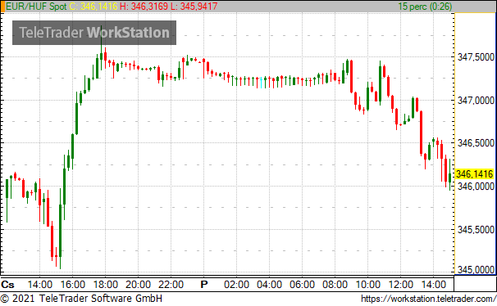The width and height of the screenshot is (497, 306).
Task: Click the TeleTrader WorkStation watermark logo
Action: (x=94, y=33)
